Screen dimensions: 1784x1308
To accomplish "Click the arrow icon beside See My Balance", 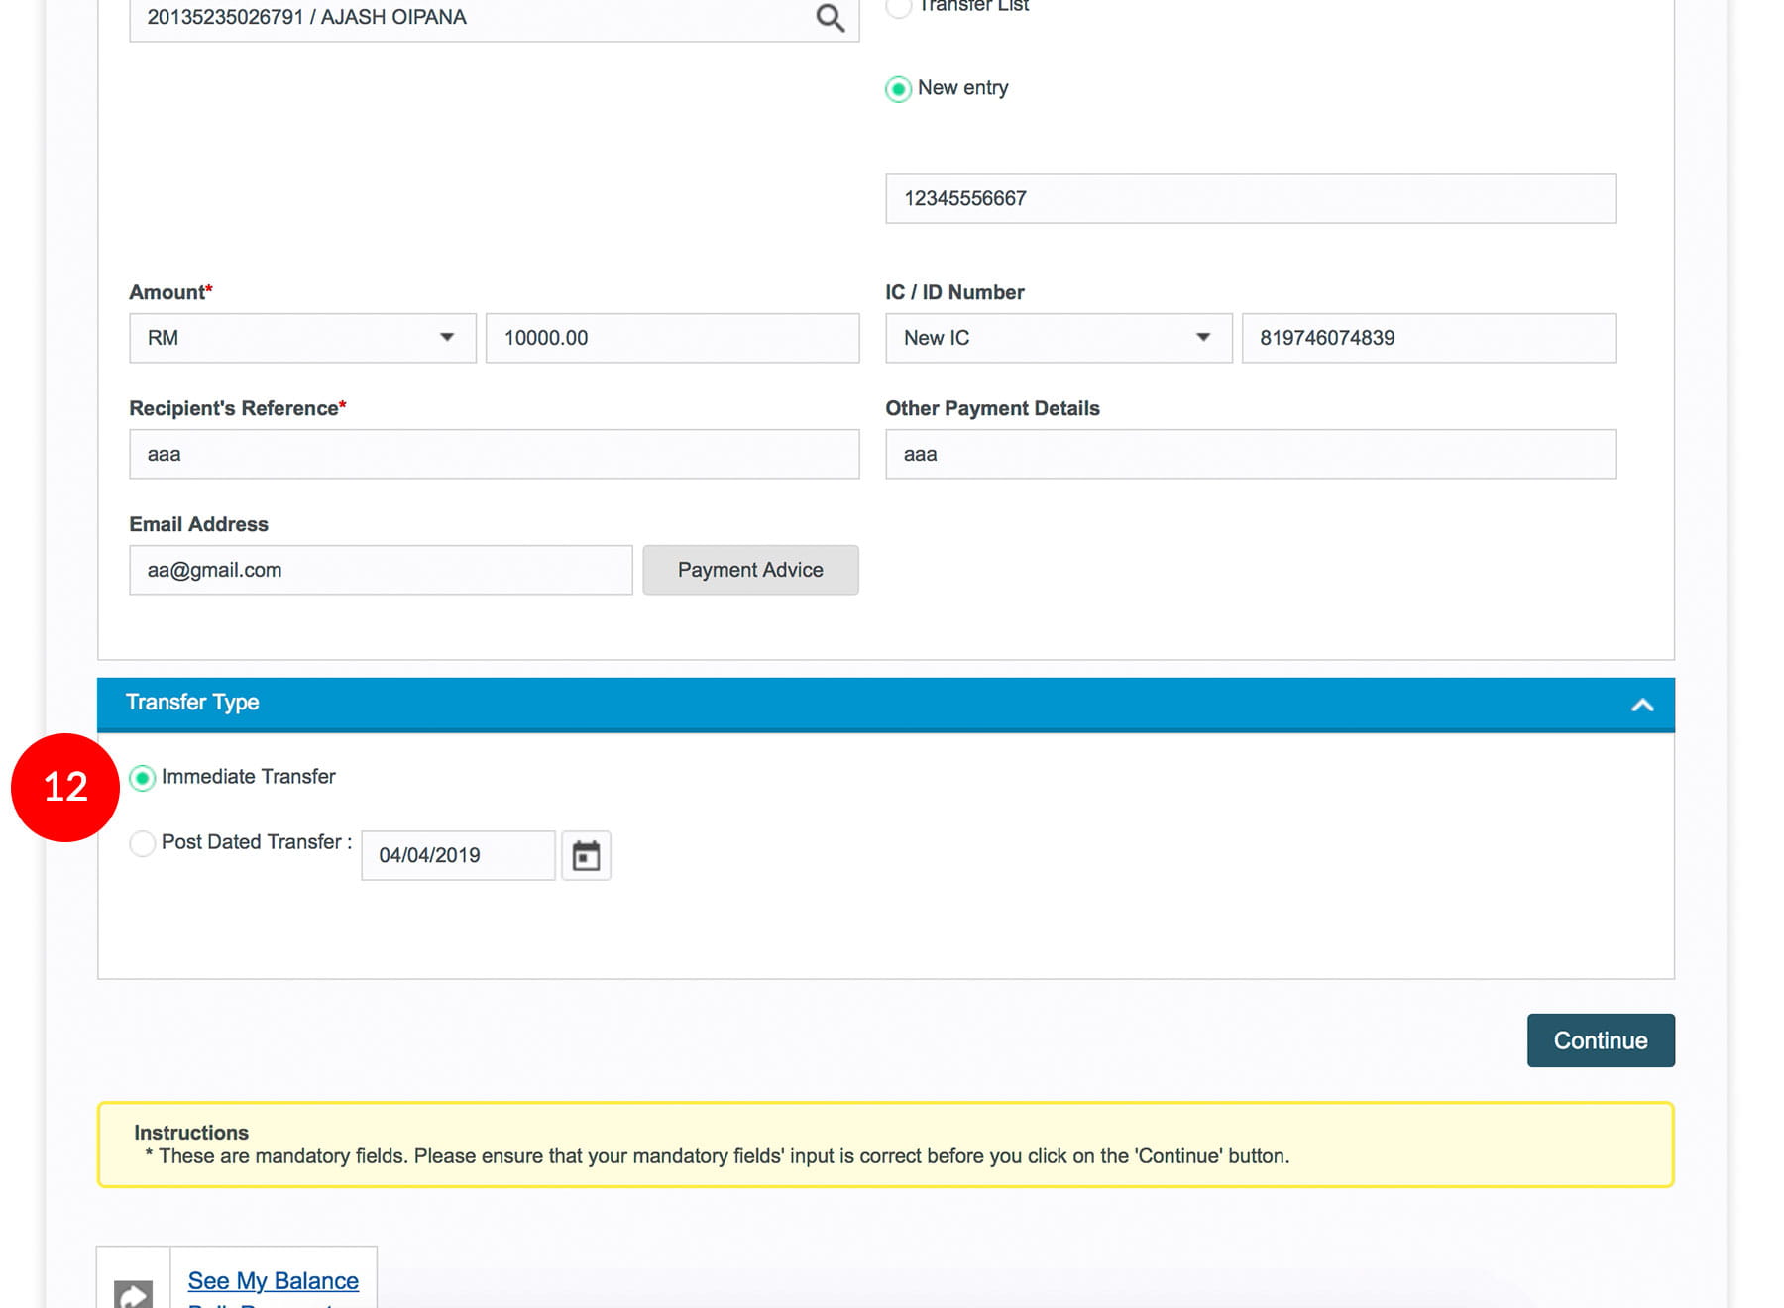I will click(x=133, y=1291).
